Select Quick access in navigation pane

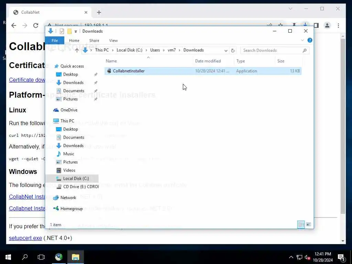click(x=72, y=66)
